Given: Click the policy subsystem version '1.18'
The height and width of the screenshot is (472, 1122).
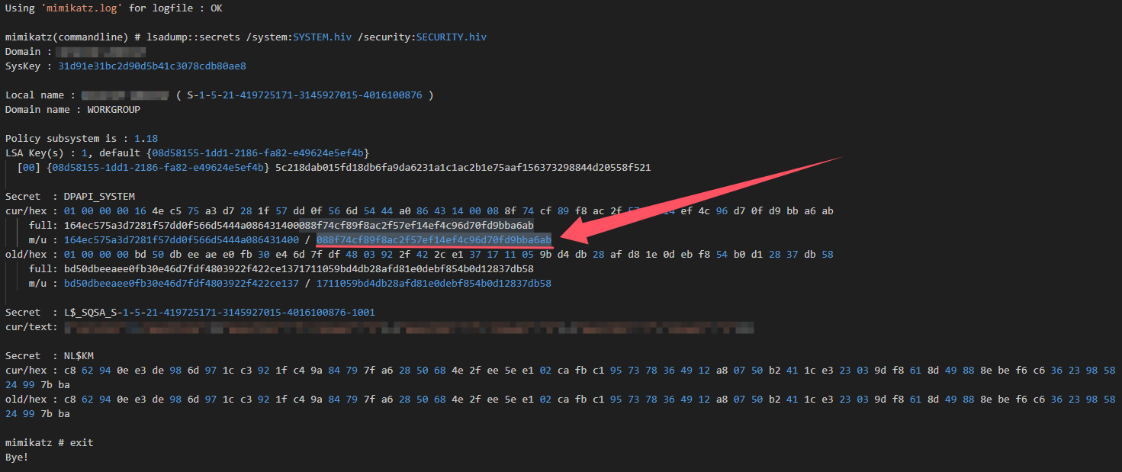Looking at the screenshot, I should [x=146, y=139].
